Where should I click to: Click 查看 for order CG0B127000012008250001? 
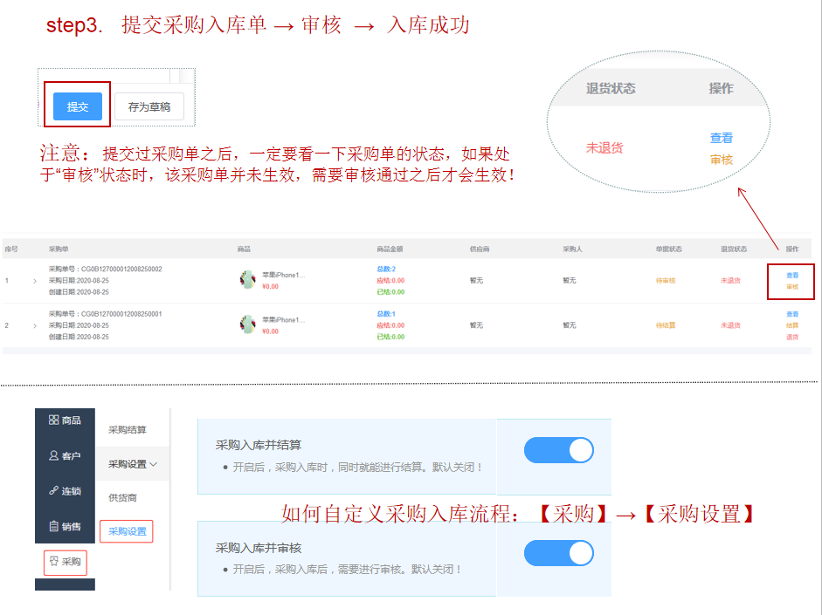click(x=792, y=314)
